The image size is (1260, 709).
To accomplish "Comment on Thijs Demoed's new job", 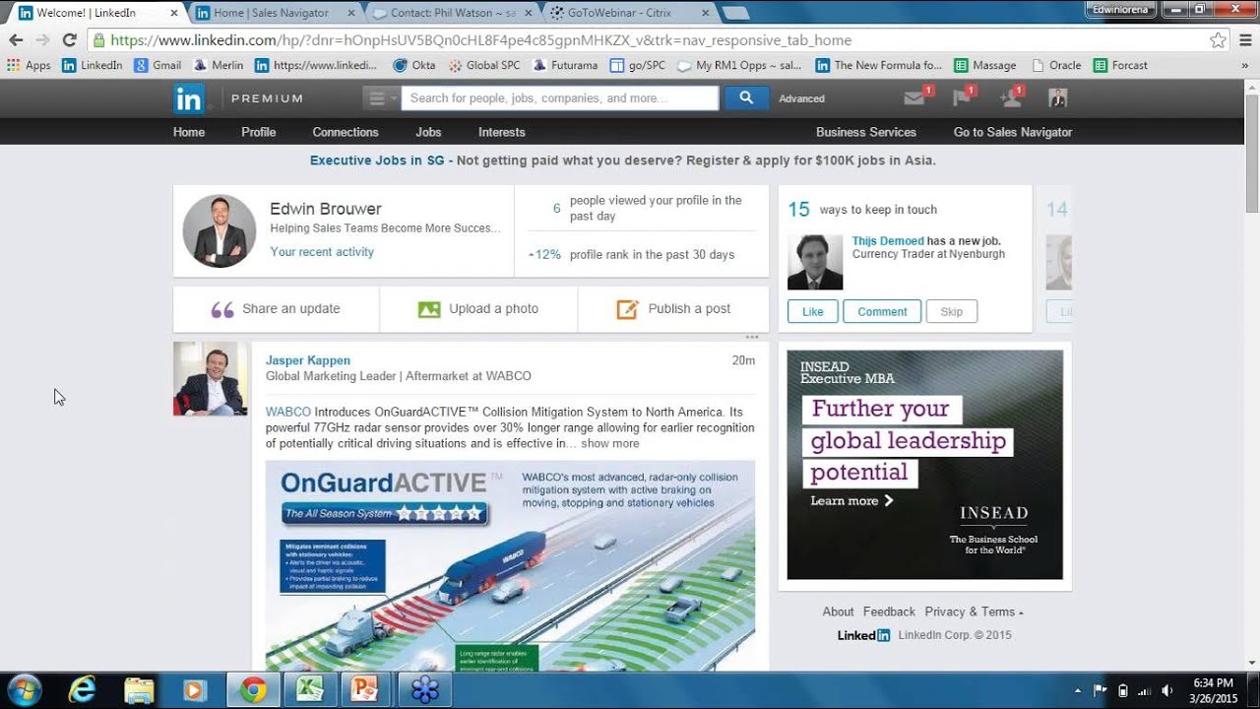I will [x=882, y=312].
